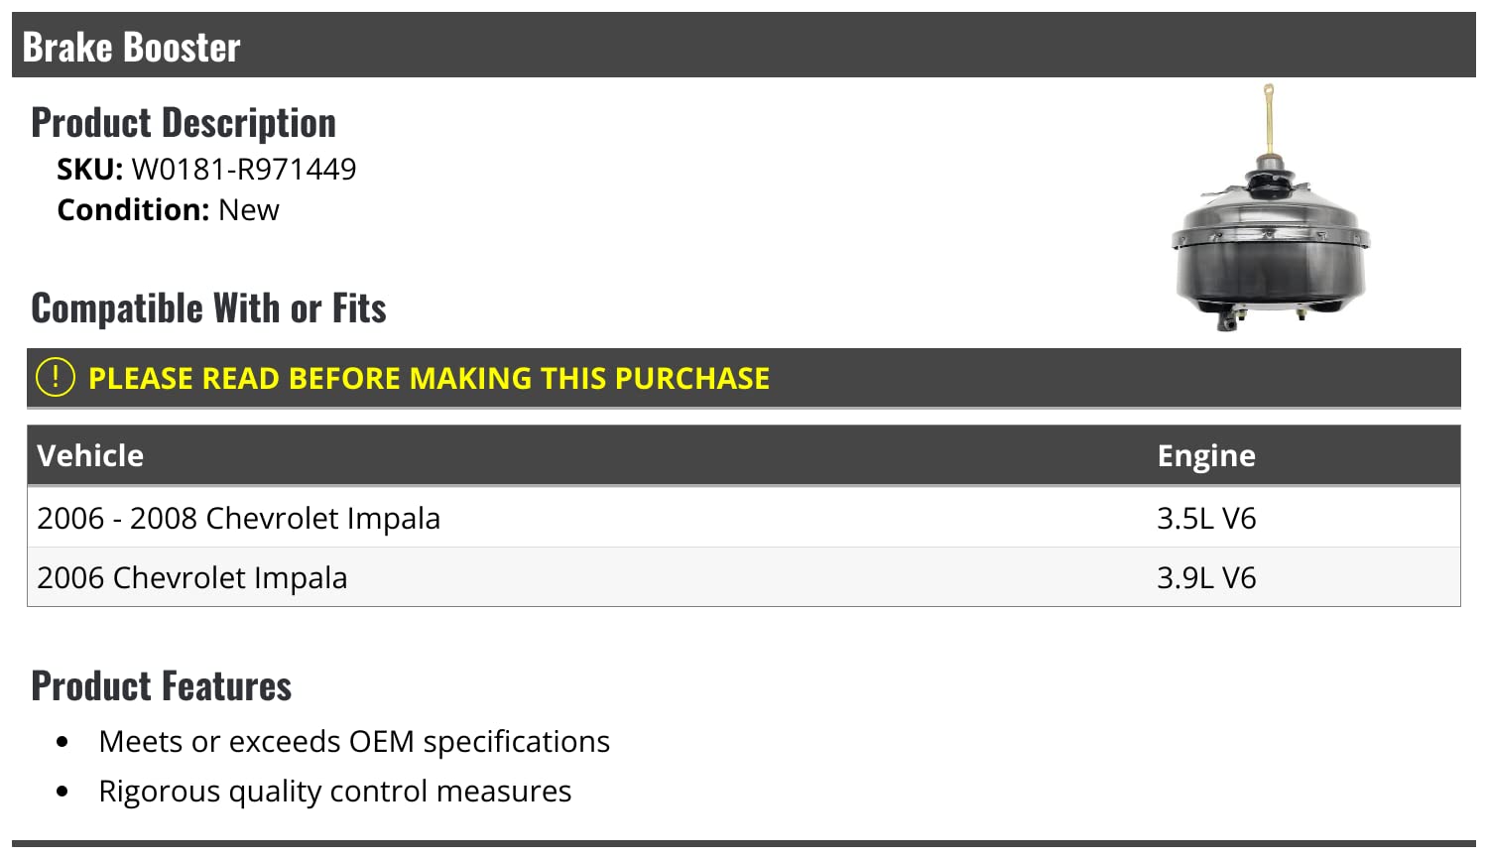Open the PLEASE READ BEFORE MAKING THIS PURCHASE banner
This screenshot has height=859, width=1488.
(x=743, y=378)
